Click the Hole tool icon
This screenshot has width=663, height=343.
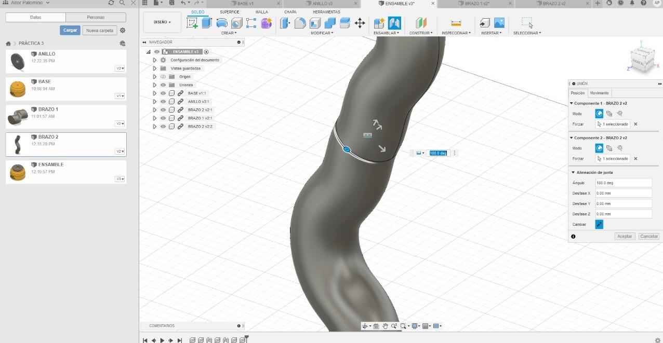click(236, 23)
